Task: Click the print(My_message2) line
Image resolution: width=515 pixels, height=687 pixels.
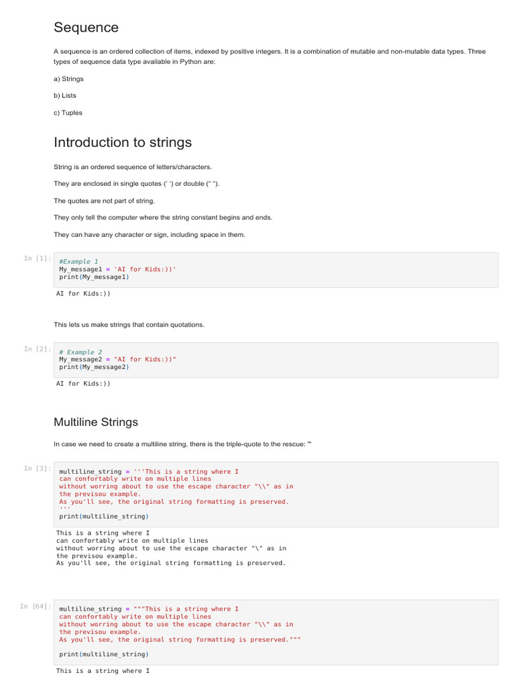Action: (94, 368)
